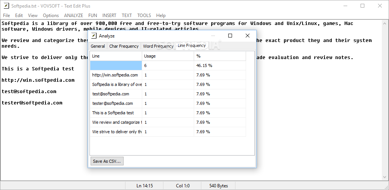Open the ANALYZE menu
The image size is (389, 190).
pyautogui.click(x=74, y=16)
